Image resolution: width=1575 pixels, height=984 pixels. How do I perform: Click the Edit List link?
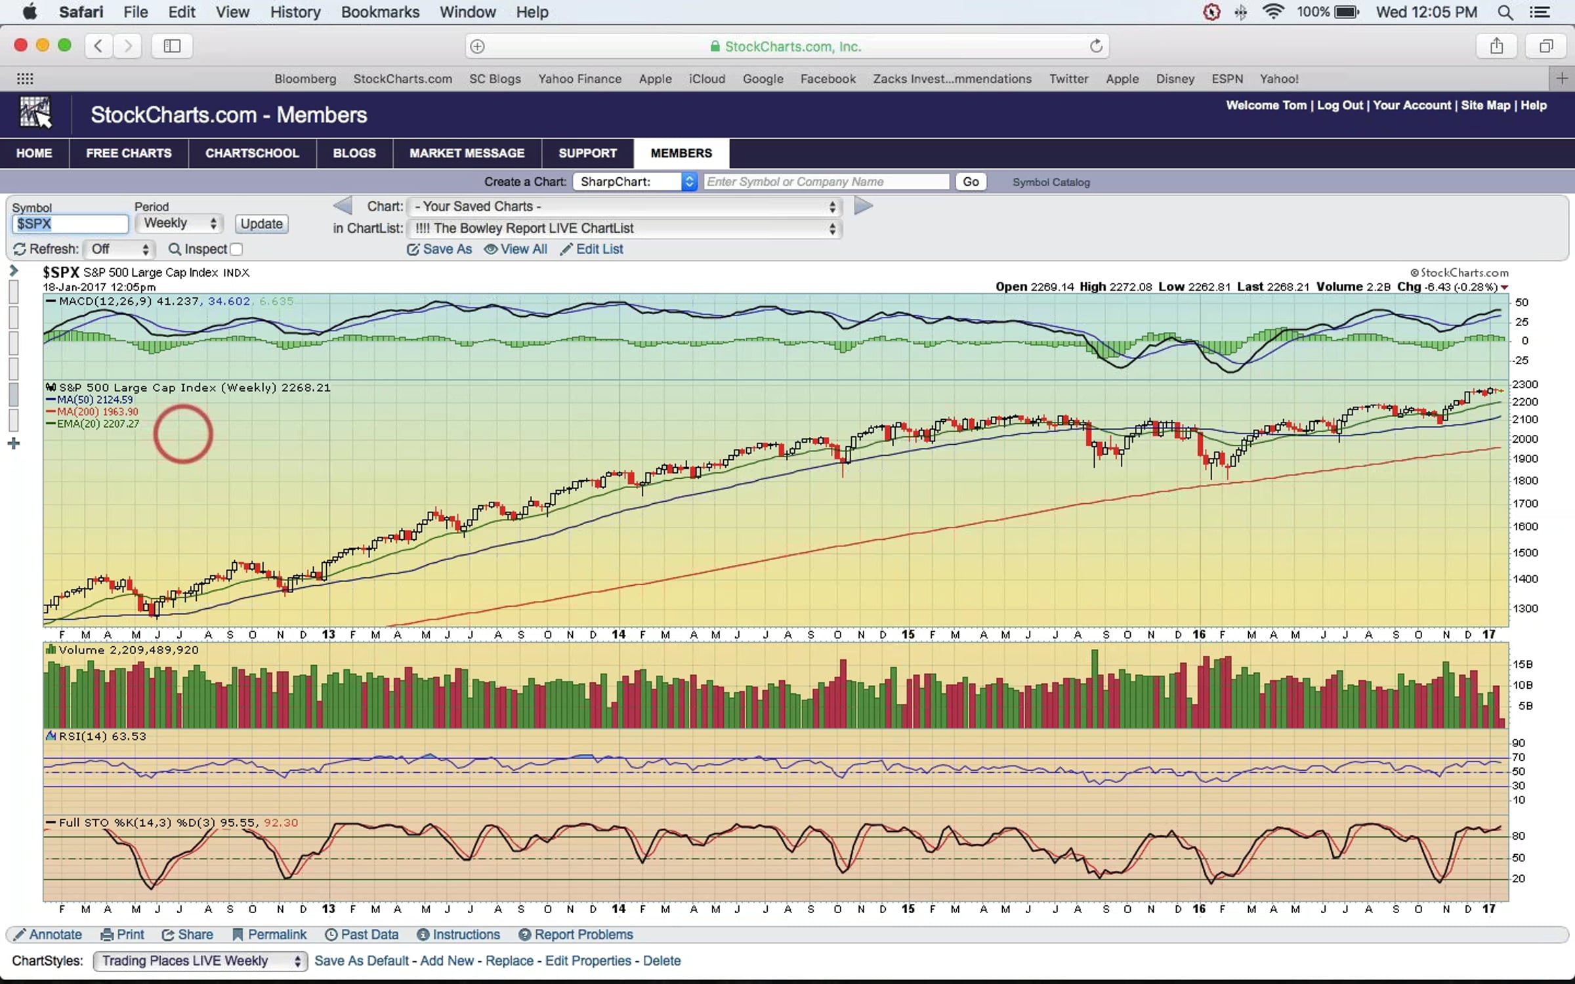pyautogui.click(x=592, y=249)
